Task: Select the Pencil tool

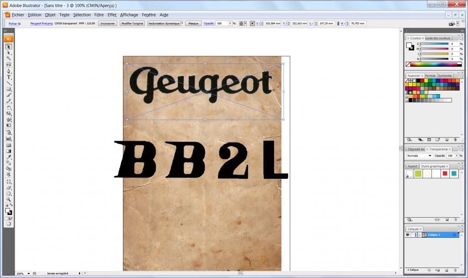Action: (x=9, y=101)
